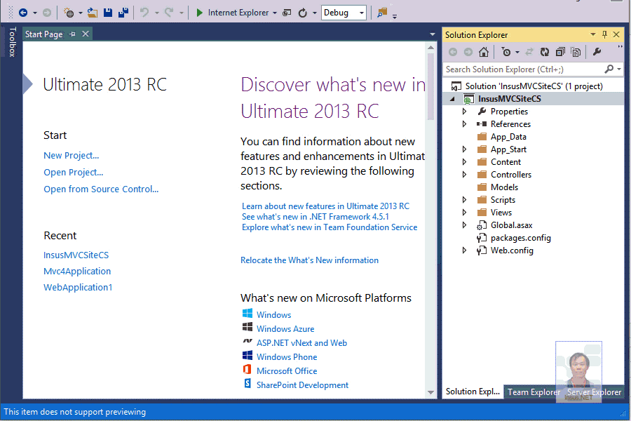Click the magnifier icon in the Solution Explorer search box

pos(609,69)
